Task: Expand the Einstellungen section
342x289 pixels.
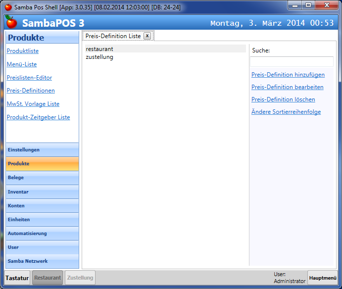Action: tap(42, 150)
